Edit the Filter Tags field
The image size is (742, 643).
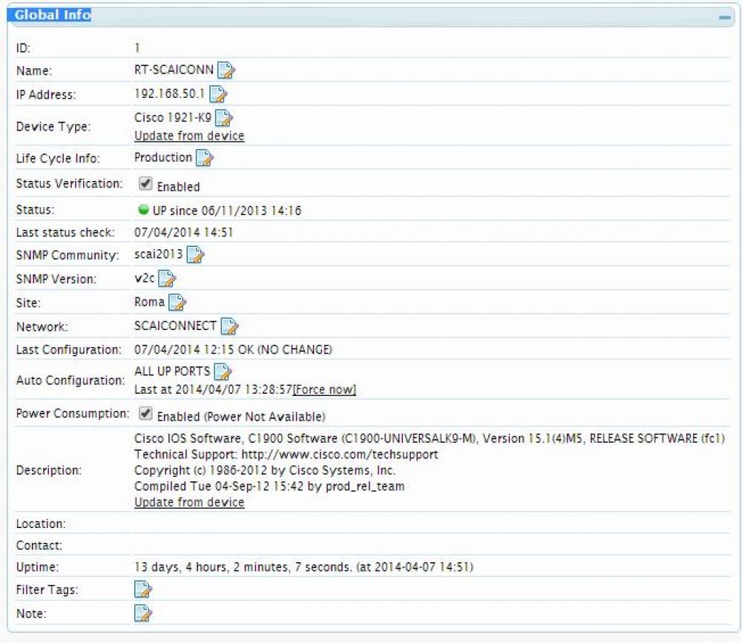143,590
